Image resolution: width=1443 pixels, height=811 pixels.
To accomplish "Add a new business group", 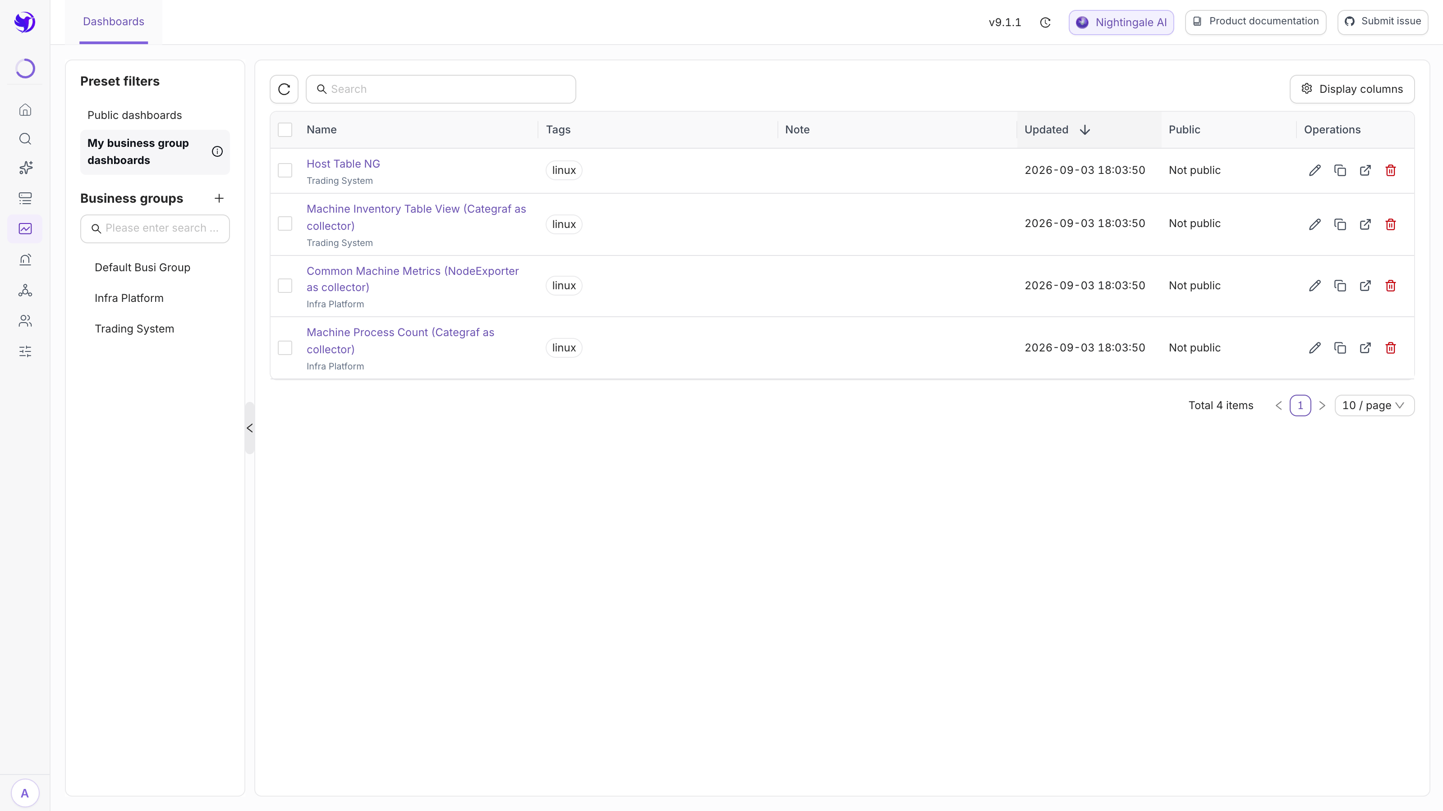I will (219, 198).
